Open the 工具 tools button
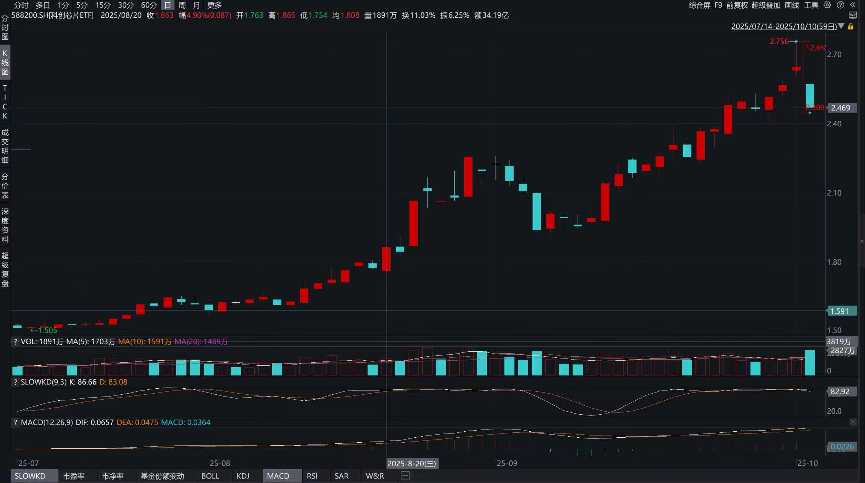The image size is (865, 483). [x=811, y=5]
